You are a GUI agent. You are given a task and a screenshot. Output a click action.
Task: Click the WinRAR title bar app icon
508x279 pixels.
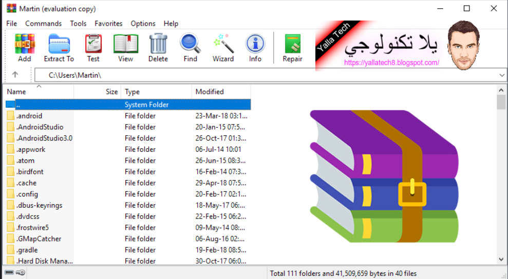tap(11, 8)
